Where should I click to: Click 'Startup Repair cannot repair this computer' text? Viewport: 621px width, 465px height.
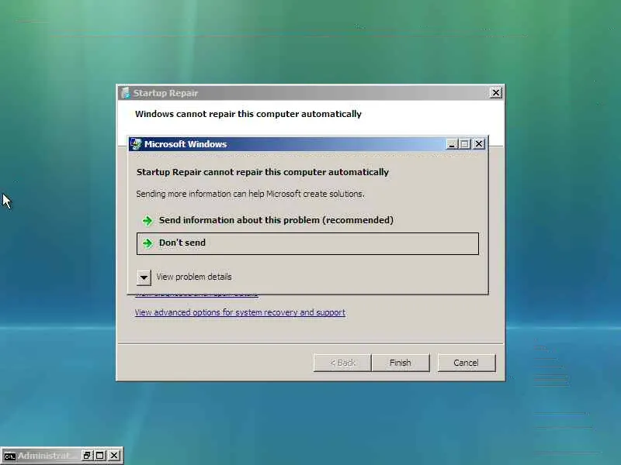(262, 172)
